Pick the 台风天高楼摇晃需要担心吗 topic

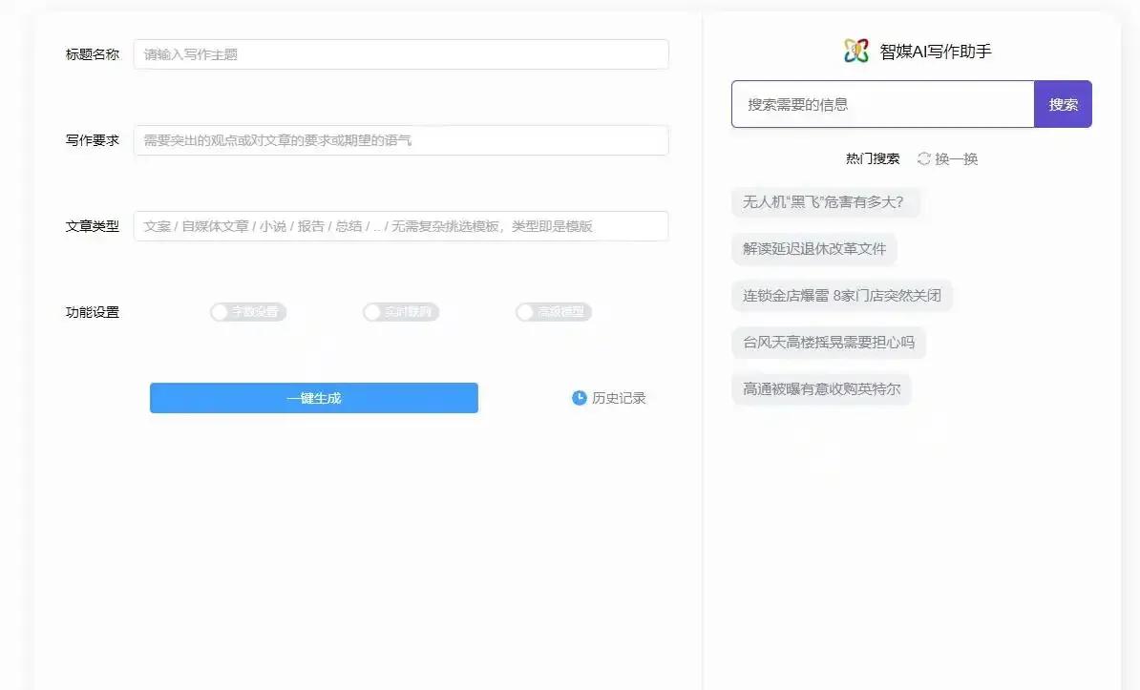tap(828, 343)
